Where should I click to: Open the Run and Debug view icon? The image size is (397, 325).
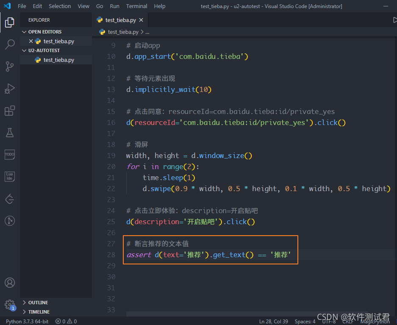point(10,88)
